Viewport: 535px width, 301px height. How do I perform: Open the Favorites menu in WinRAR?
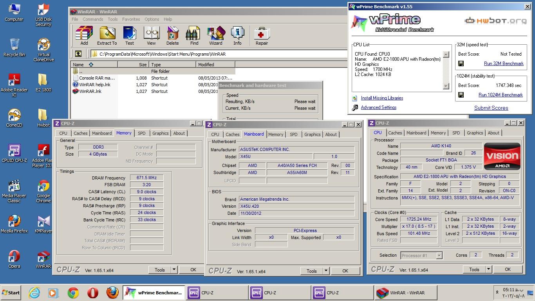(x=131, y=19)
